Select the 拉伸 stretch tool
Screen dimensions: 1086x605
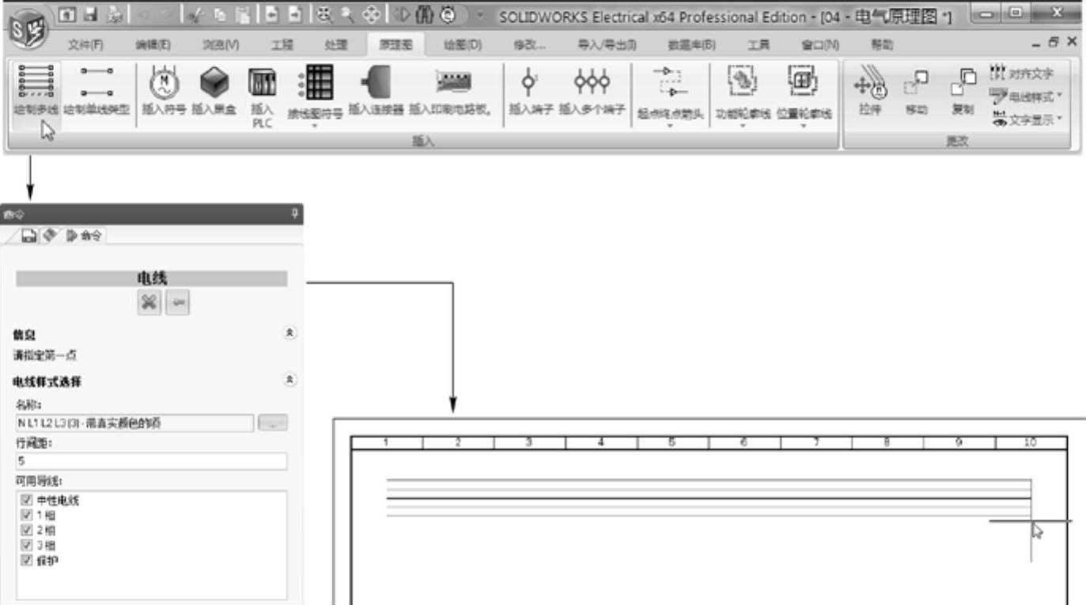tap(869, 91)
